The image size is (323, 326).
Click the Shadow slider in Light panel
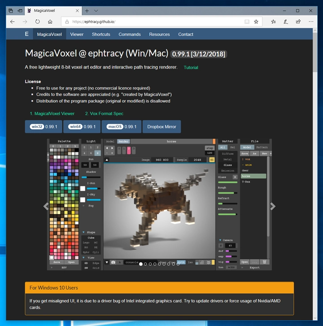pos(91,177)
